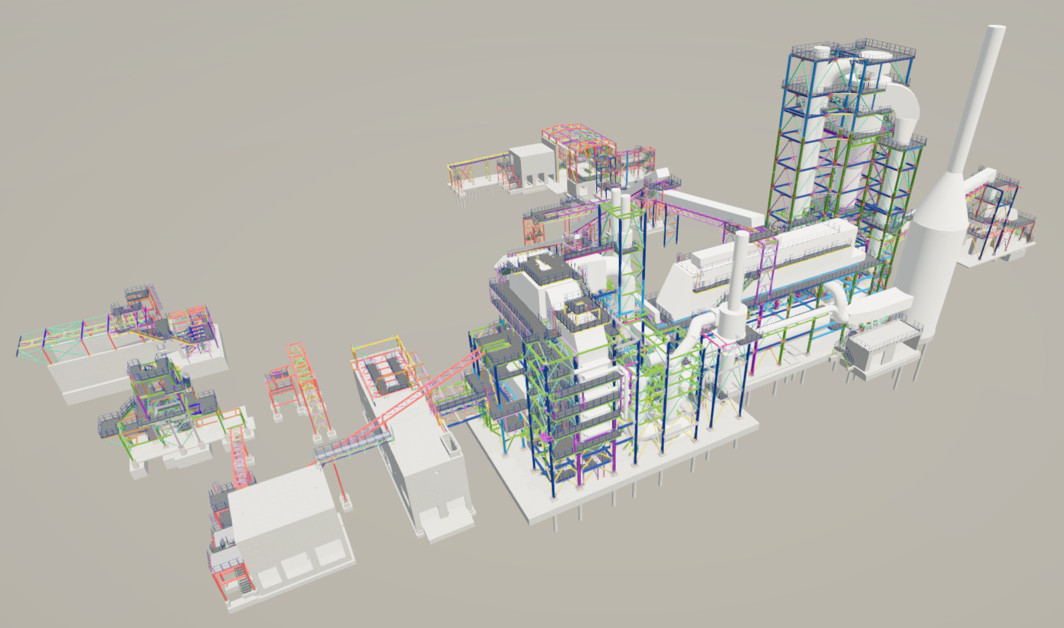
Task: Select the red lattice tower pair
Action: (295, 382)
